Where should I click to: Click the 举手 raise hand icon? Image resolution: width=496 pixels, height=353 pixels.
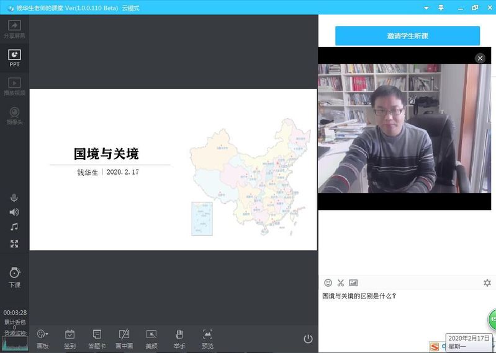(x=179, y=339)
